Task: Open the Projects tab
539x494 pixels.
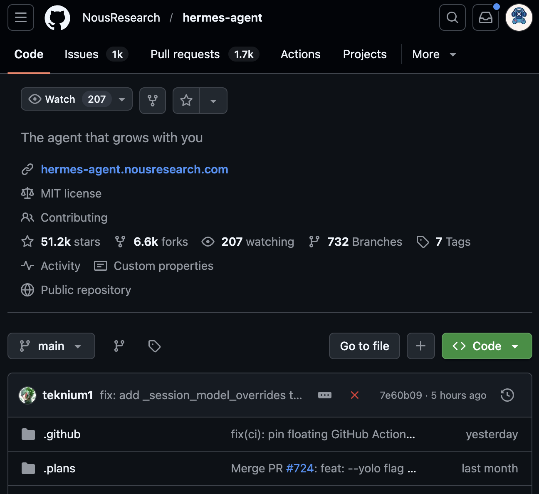Action: [x=365, y=54]
